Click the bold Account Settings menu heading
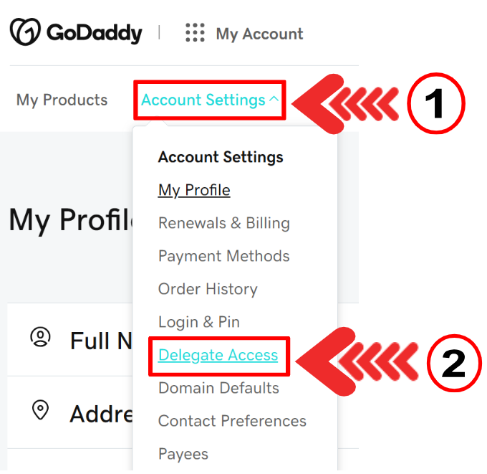This screenshot has height=474, width=487. coord(221,157)
